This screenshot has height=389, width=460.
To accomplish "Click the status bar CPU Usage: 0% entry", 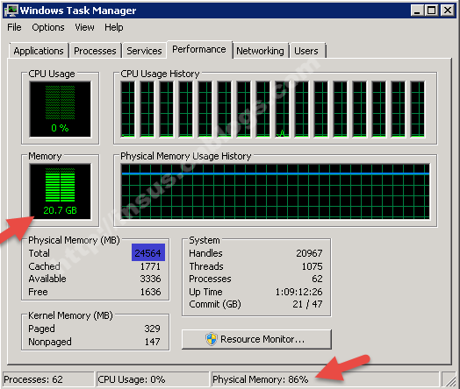I will [x=153, y=379].
